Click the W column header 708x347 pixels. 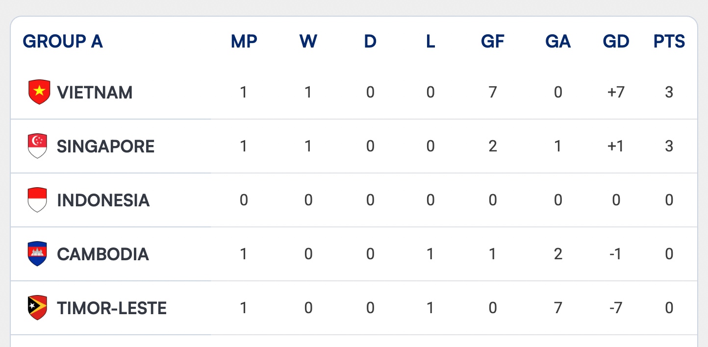pyautogui.click(x=308, y=42)
